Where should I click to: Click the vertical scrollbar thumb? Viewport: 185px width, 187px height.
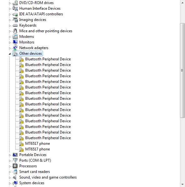click(x=183, y=70)
